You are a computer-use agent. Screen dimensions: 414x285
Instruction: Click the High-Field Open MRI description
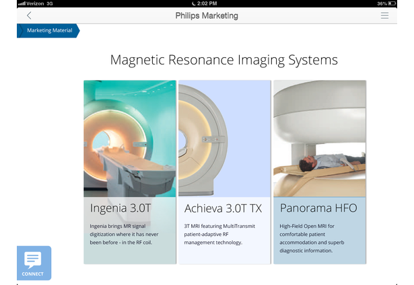tap(312, 239)
